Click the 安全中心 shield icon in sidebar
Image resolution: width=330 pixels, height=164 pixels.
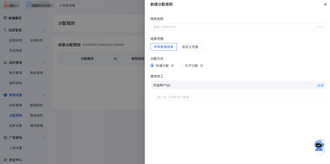point(5,160)
